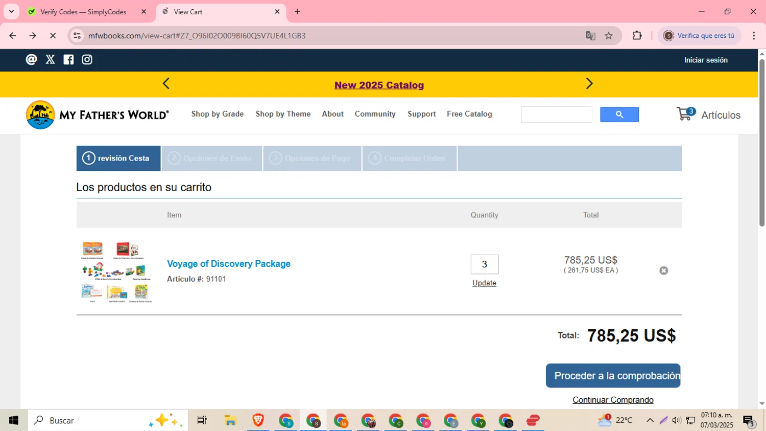Open the Facebook social icon
766x431 pixels.
pyautogui.click(x=68, y=60)
